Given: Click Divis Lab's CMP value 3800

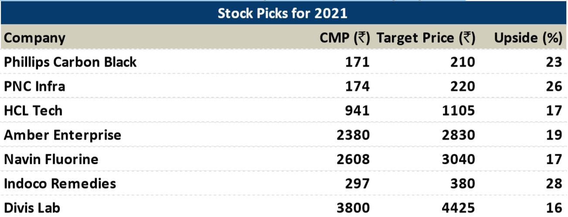Looking at the screenshot, I should click(x=353, y=207).
